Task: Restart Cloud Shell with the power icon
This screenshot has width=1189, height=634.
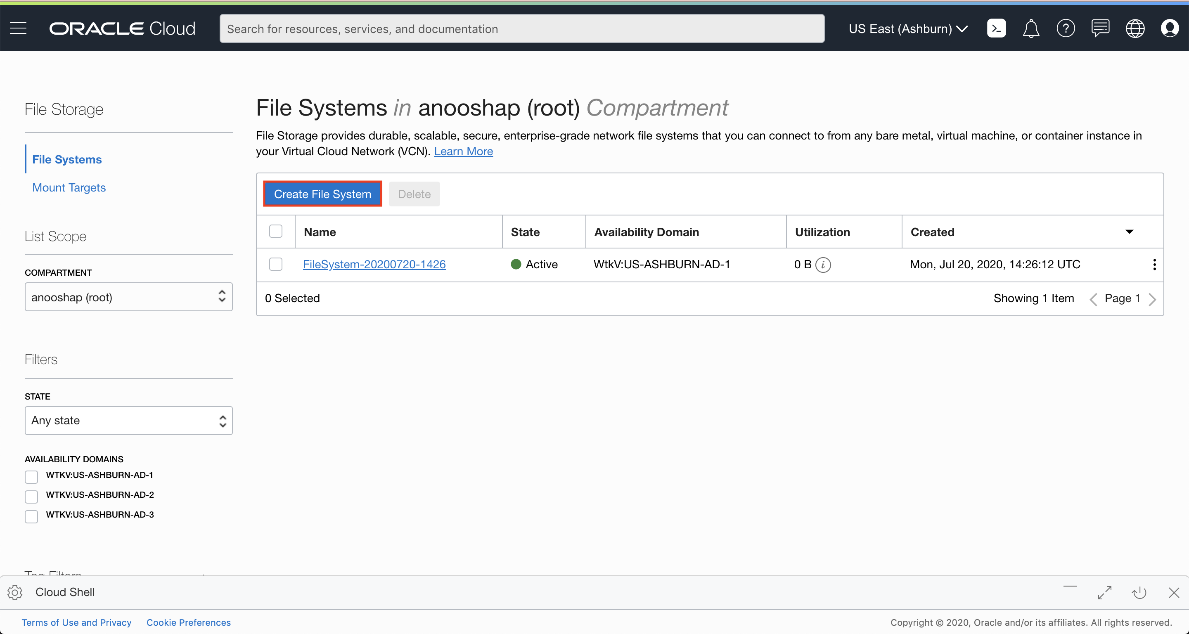Action: [1139, 592]
